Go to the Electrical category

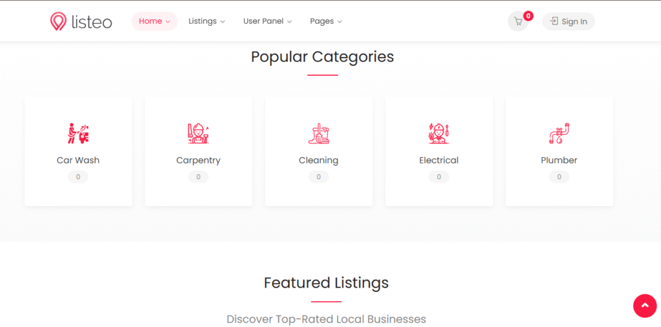439,160
